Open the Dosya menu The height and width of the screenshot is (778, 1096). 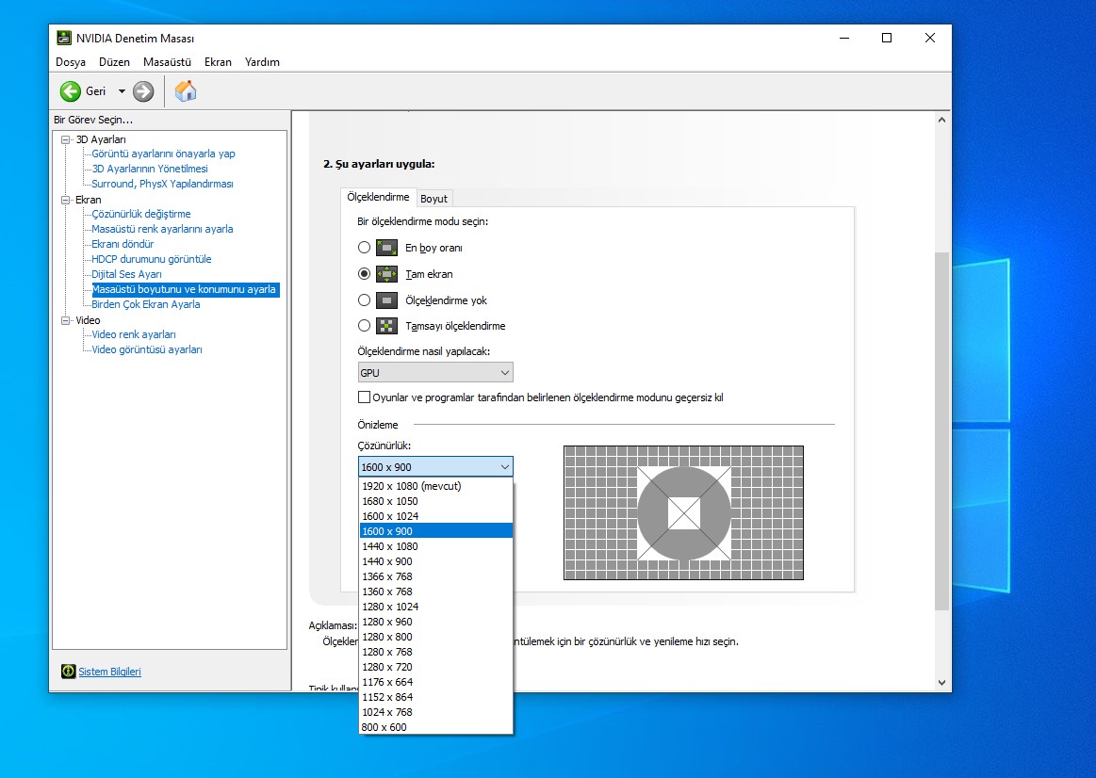coord(71,62)
